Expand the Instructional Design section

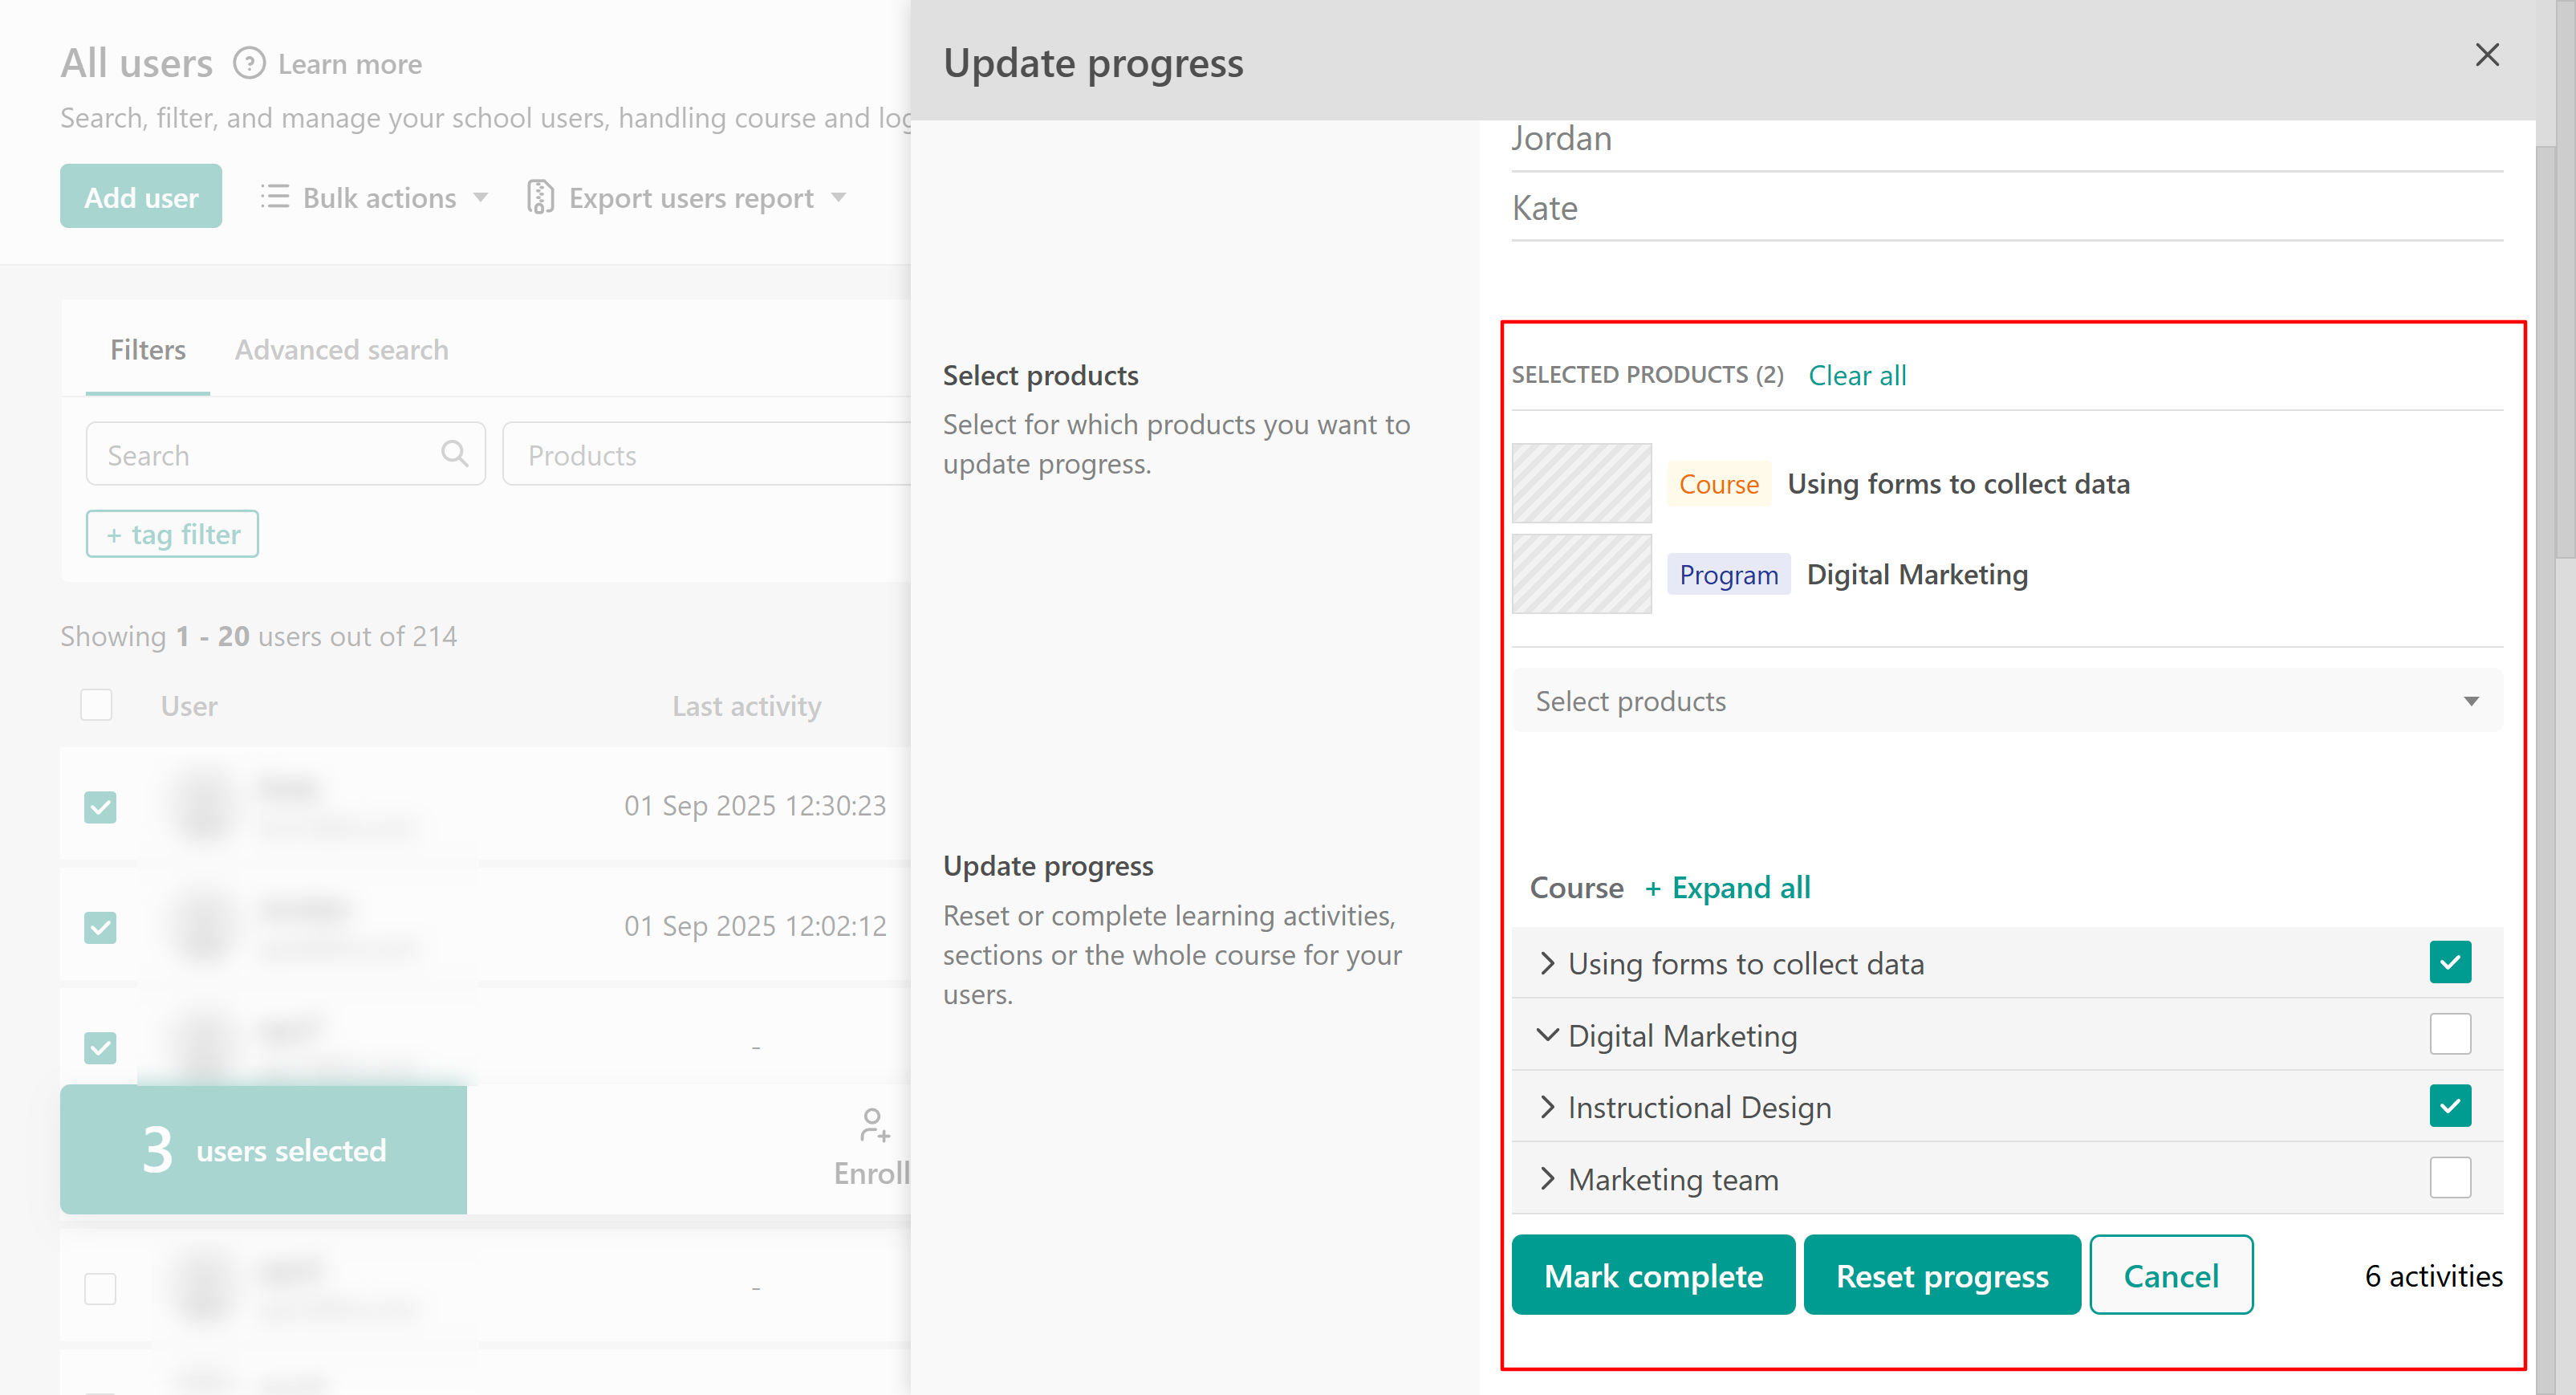tap(1547, 1107)
